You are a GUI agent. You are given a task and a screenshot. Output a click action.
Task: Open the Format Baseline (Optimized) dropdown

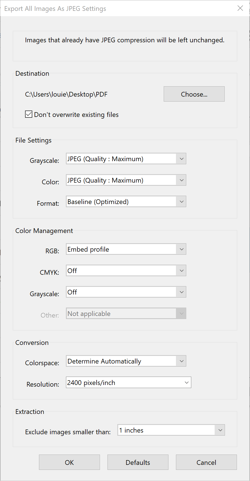pyautogui.click(x=126, y=202)
